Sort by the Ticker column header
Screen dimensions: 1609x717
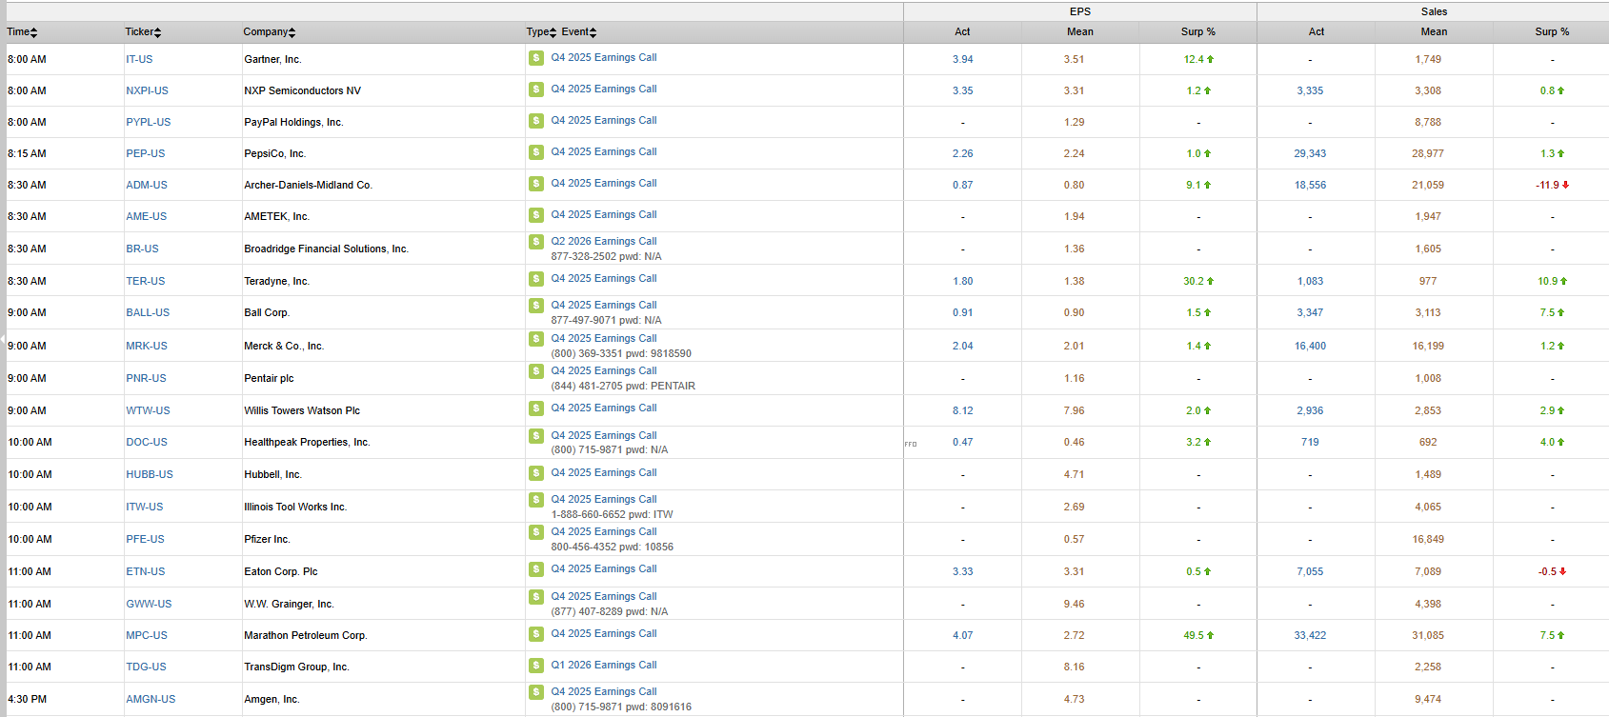(x=143, y=32)
